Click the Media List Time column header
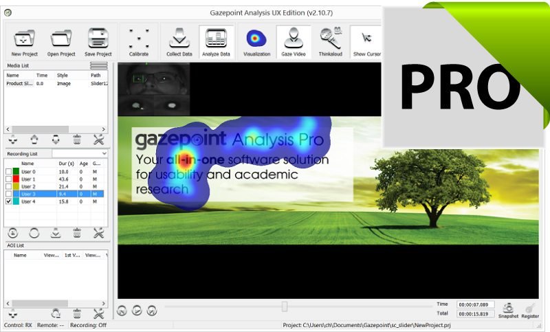Viewport: 550px width, 332px height. 45,76
